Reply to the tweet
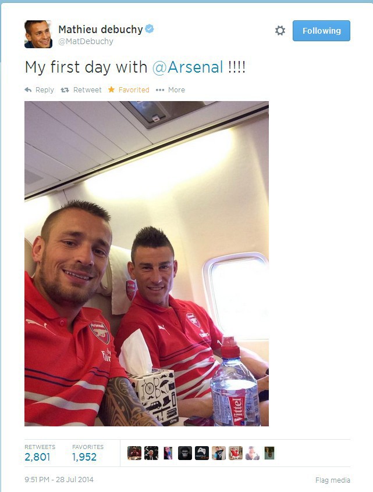The width and height of the screenshot is (373, 492). (40, 89)
